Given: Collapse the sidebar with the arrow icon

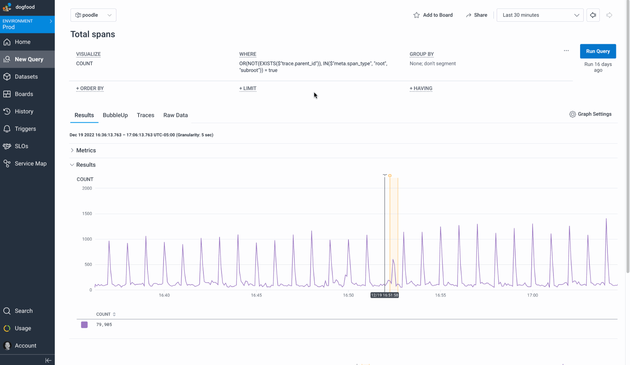Looking at the screenshot, I should (x=48, y=360).
